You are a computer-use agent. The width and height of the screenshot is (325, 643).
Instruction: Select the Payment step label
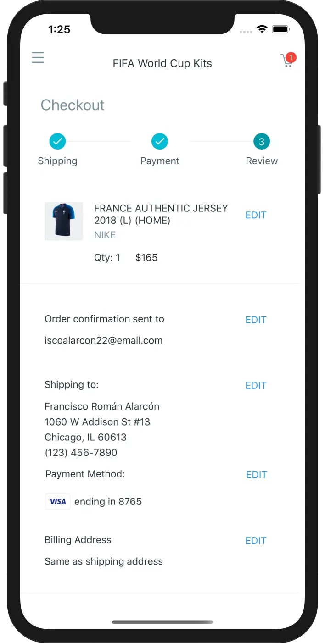[x=160, y=161]
